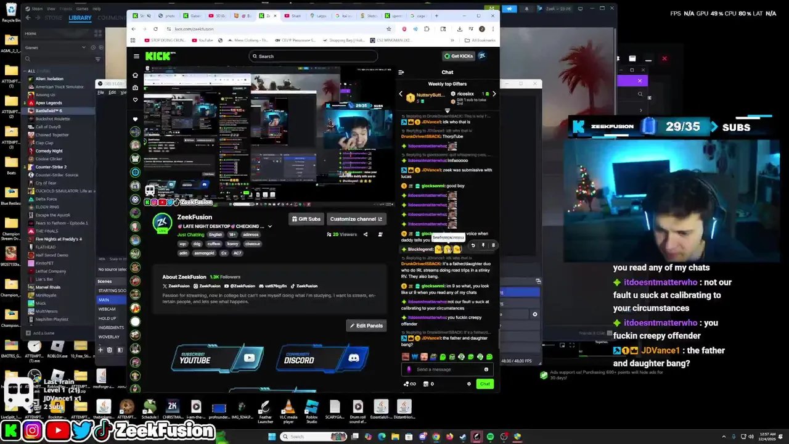
Task: Click the Just Chatting category link
Action: tap(190, 235)
